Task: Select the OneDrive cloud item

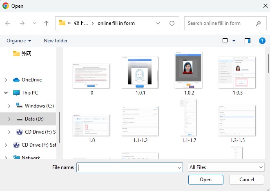Action: tap(31, 80)
